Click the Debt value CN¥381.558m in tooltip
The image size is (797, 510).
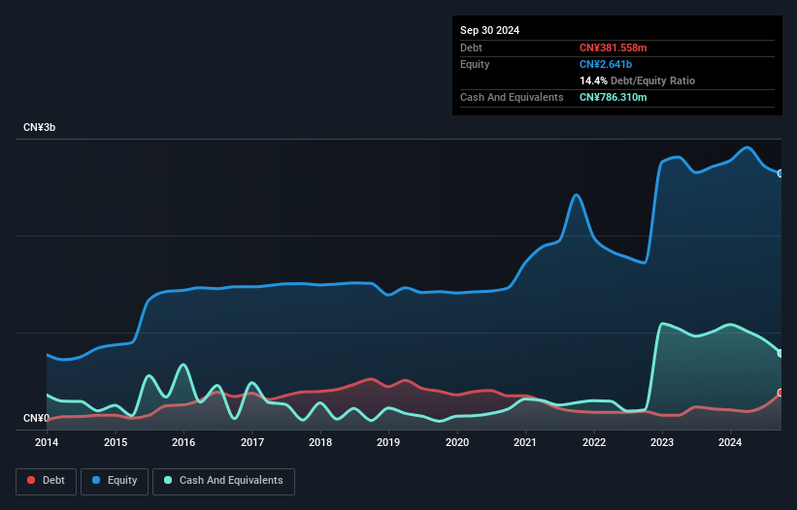point(613,48)
